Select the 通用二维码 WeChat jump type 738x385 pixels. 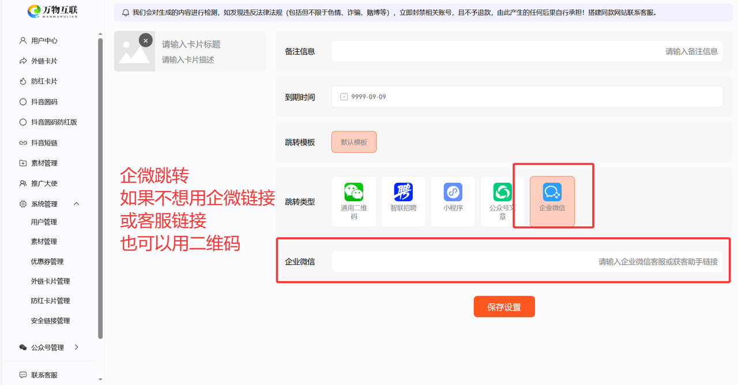coord(353,201)
